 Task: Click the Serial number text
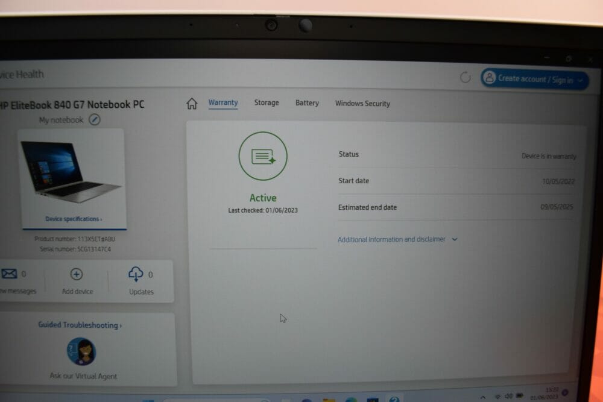[x=75, y=249]
